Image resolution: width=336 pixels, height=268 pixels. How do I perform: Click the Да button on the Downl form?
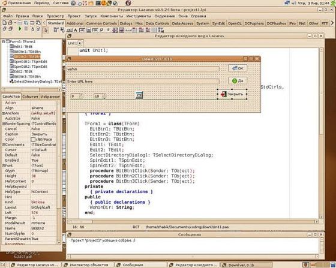tap(238, 81)
